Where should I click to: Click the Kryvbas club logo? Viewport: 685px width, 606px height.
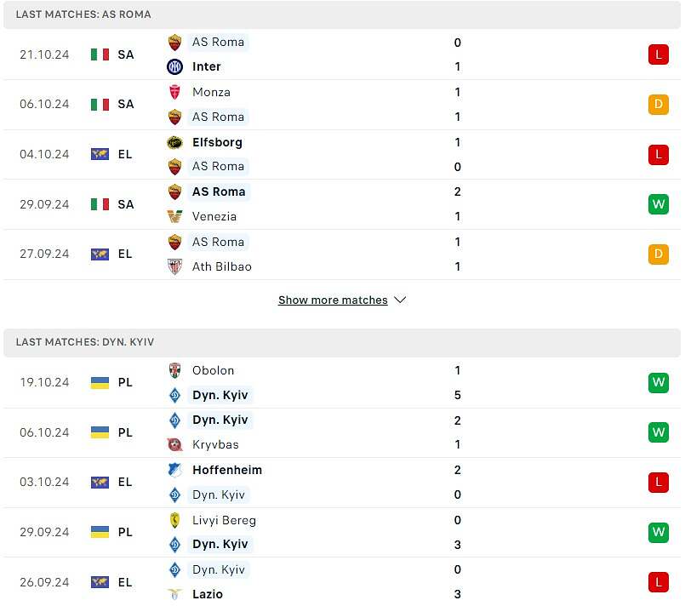pos(174,445)
